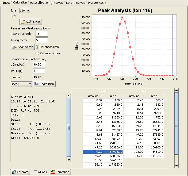Select the 52330.0 area cell
This screenshot has width=188, height=176.
click(113, 131)
